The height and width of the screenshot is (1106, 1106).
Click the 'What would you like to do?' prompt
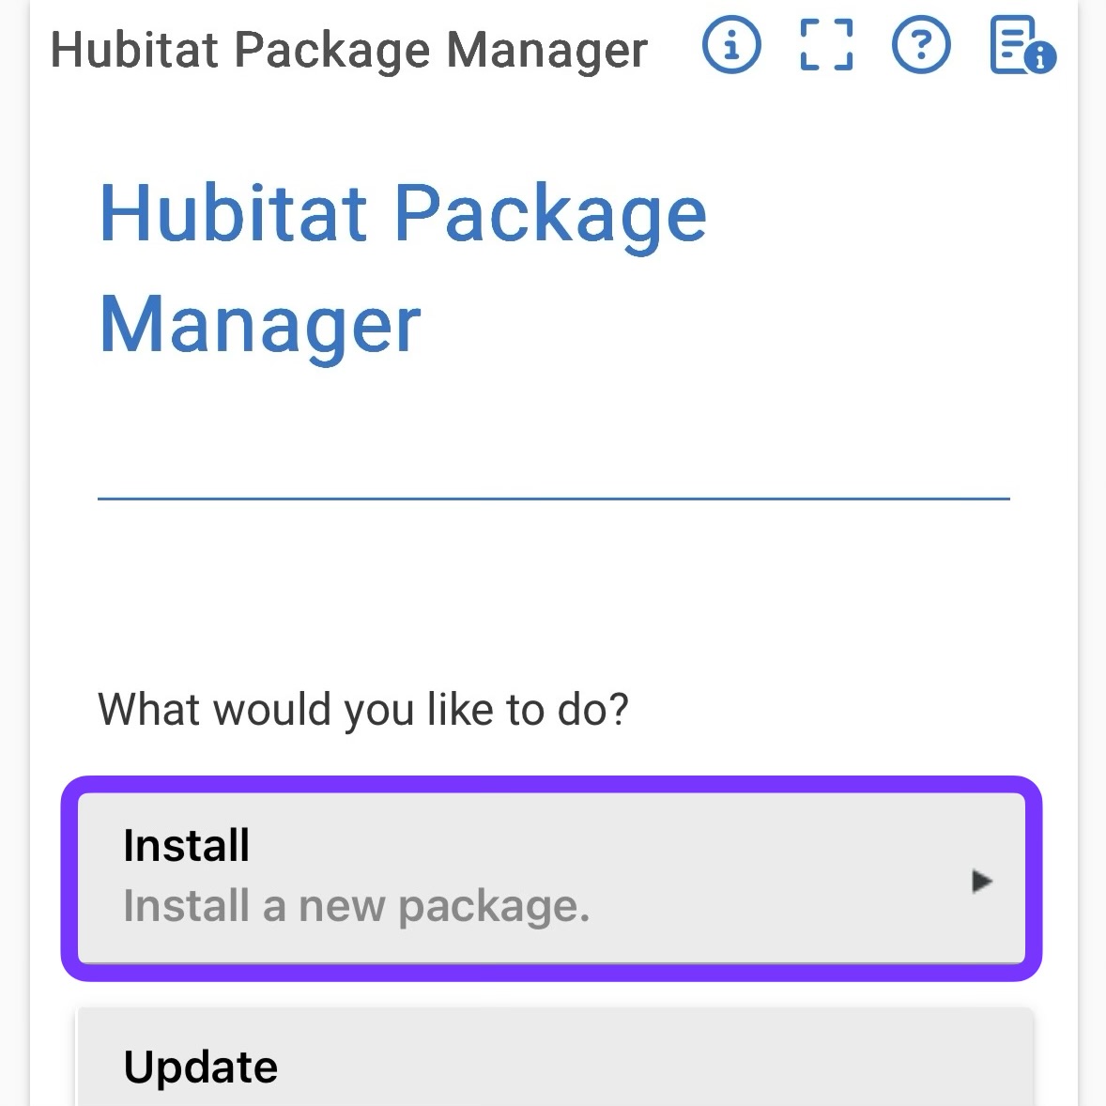tap(362, 710)
